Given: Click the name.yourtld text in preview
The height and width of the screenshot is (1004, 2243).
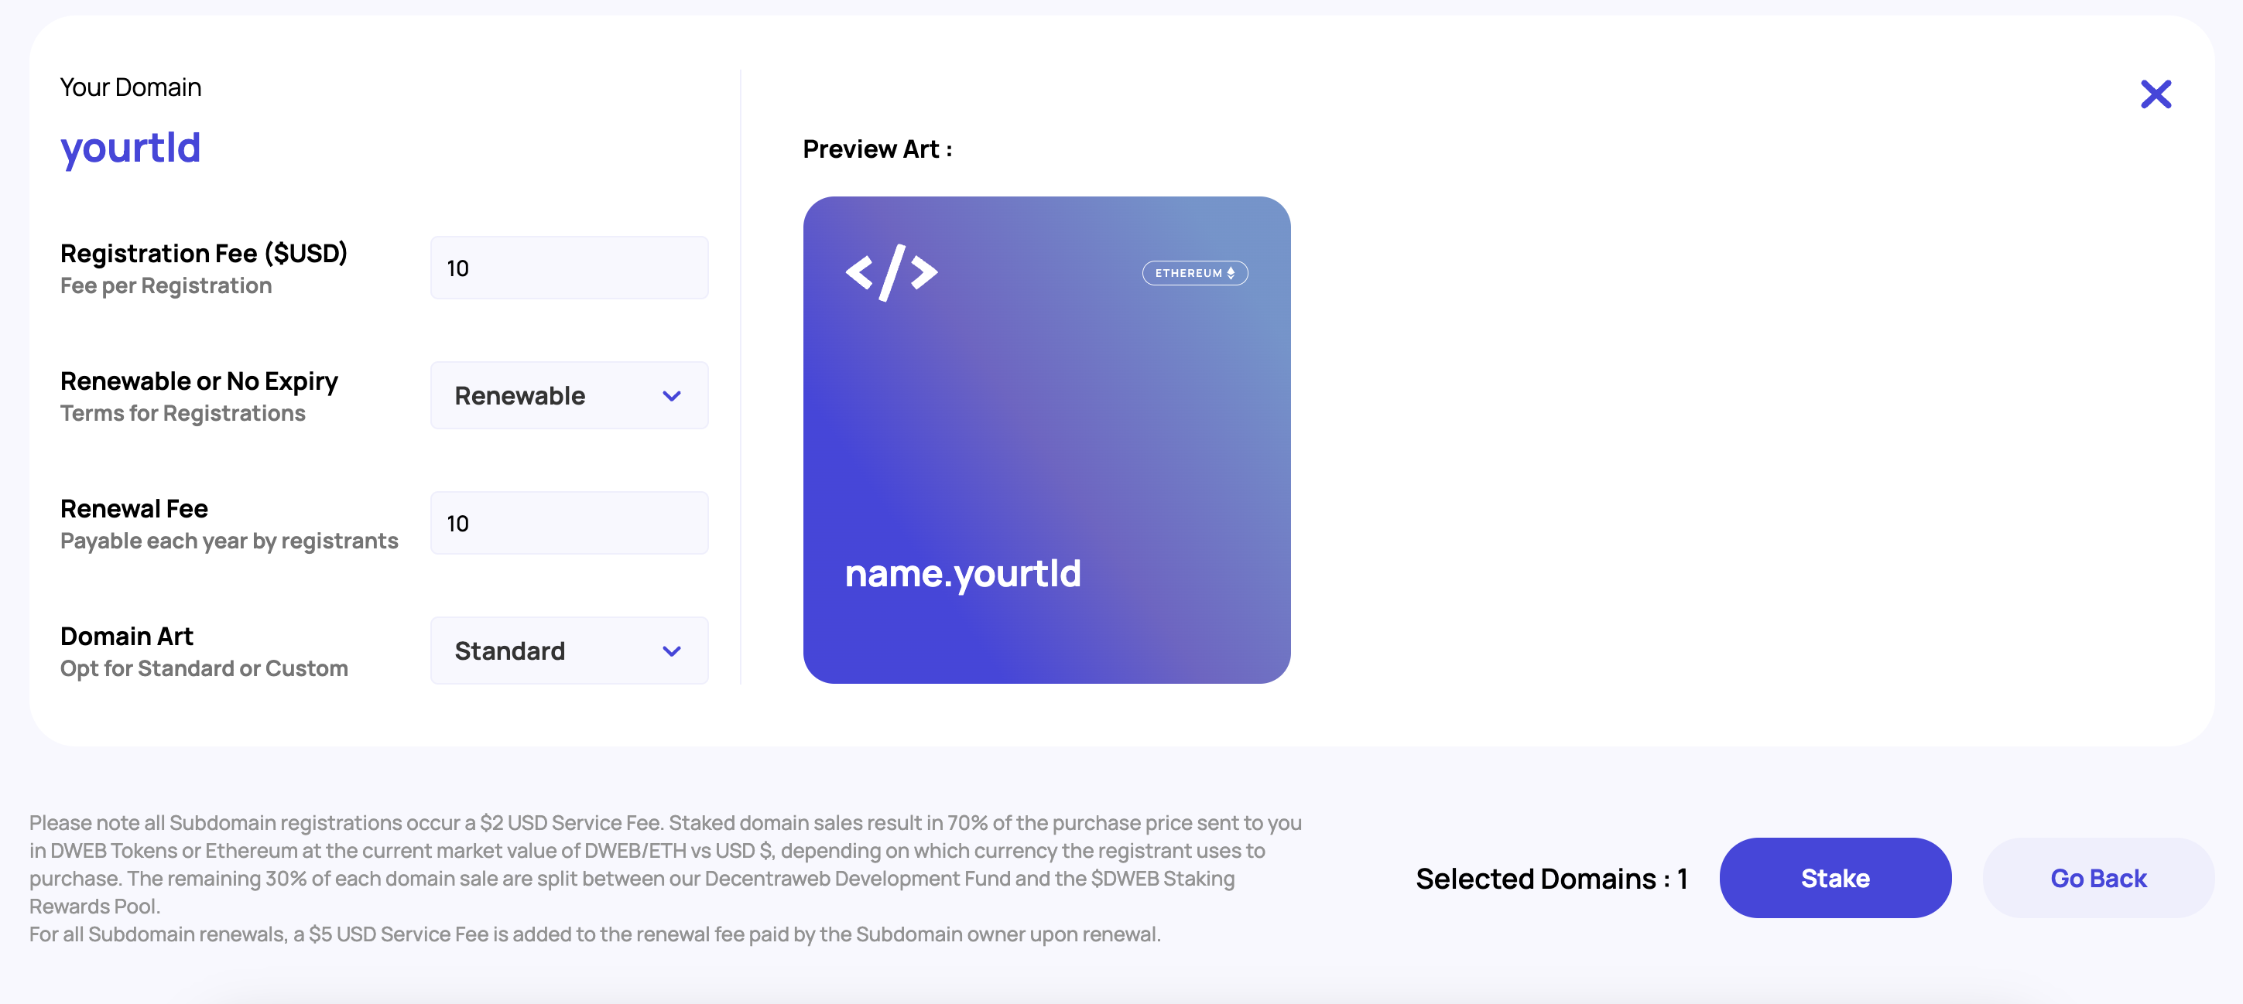Looking at the screenshot, I should (x=962, y=573).
